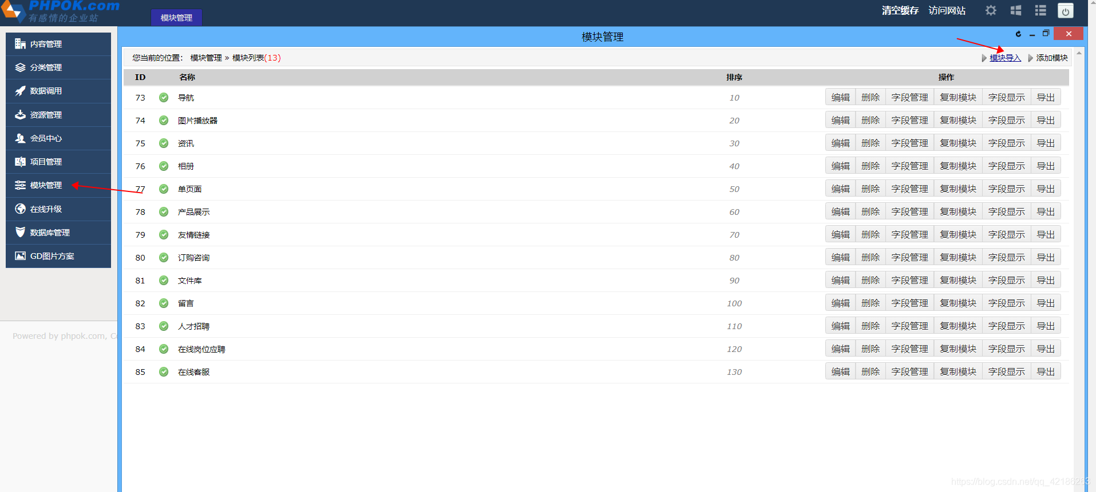Click the sort value 130 for 在线客服
This screenshot has height=492, width=1096.
[x=734, y=372]
